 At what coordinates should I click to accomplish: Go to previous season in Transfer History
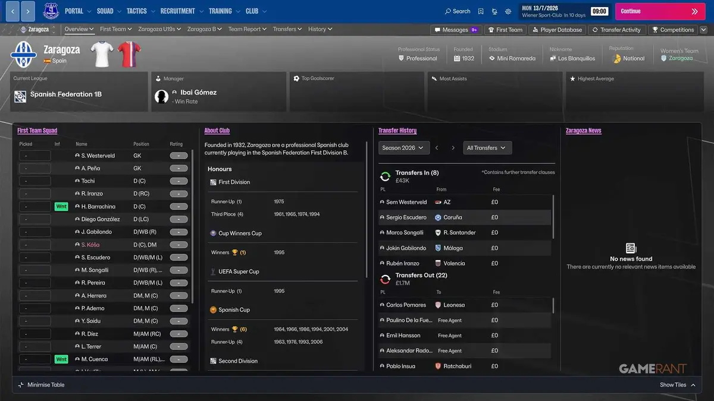[x=437, y=148]
